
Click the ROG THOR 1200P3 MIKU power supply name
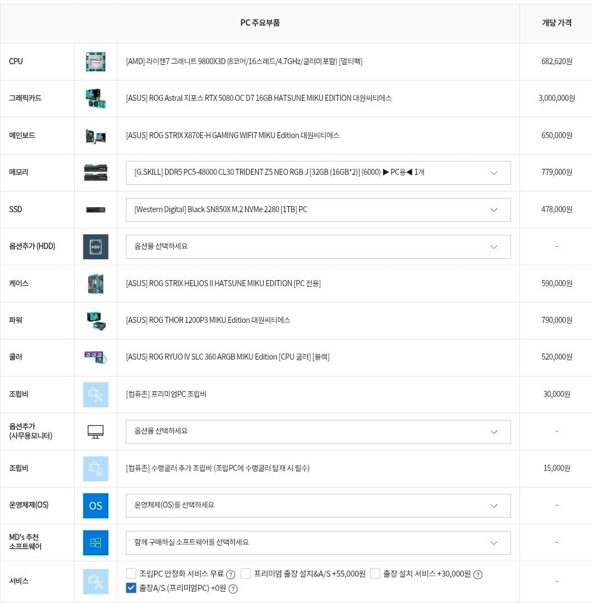pyautogui.click(x=208, y=320)
